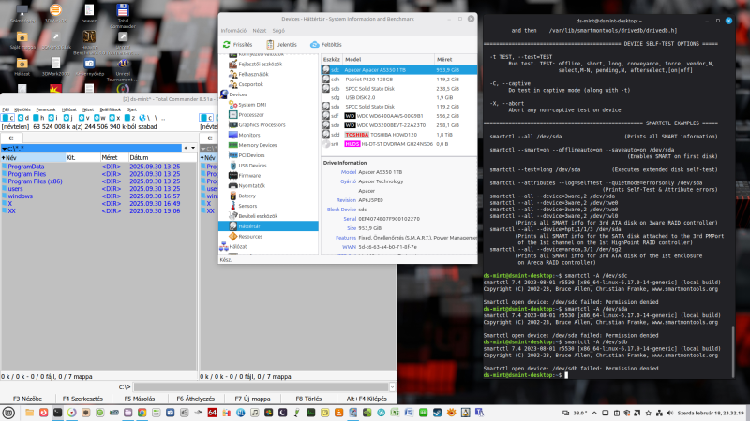Open Sensors entry in the sidebar

coord(247,206)
